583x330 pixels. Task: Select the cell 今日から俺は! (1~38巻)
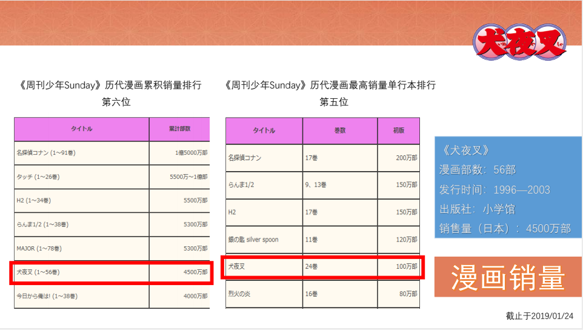(81, 296)
